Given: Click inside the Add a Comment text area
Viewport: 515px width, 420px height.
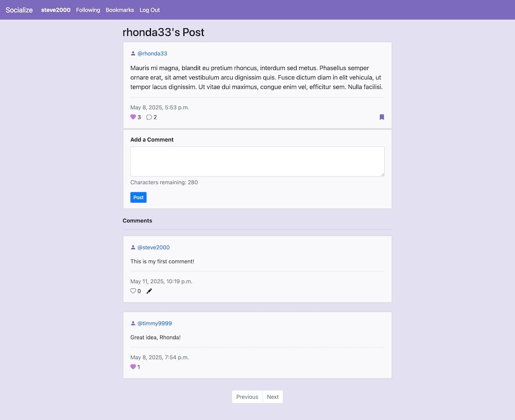Looking at the screenshot, I should pyautogui.click(x=257, y=161).
